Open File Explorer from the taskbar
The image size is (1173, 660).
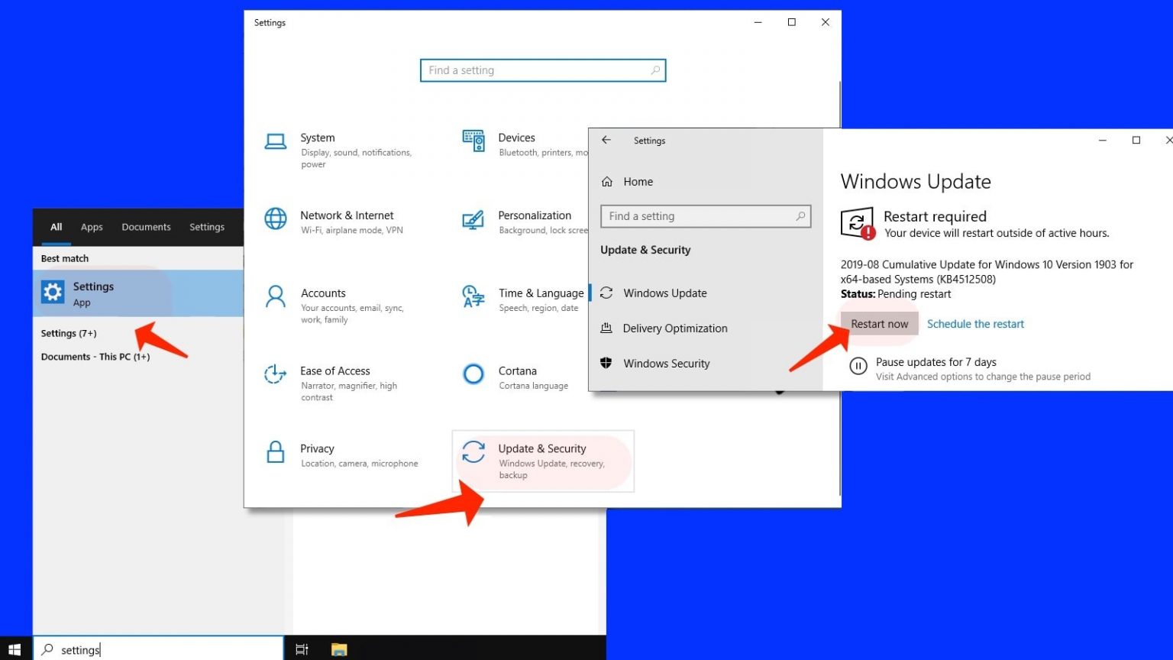[x=339, y=649]
